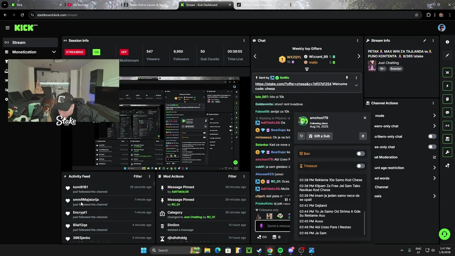Screen dimensions: 455x256
Task: Open the hamburger menu beside the Kick logo
Action: [7, 28]
